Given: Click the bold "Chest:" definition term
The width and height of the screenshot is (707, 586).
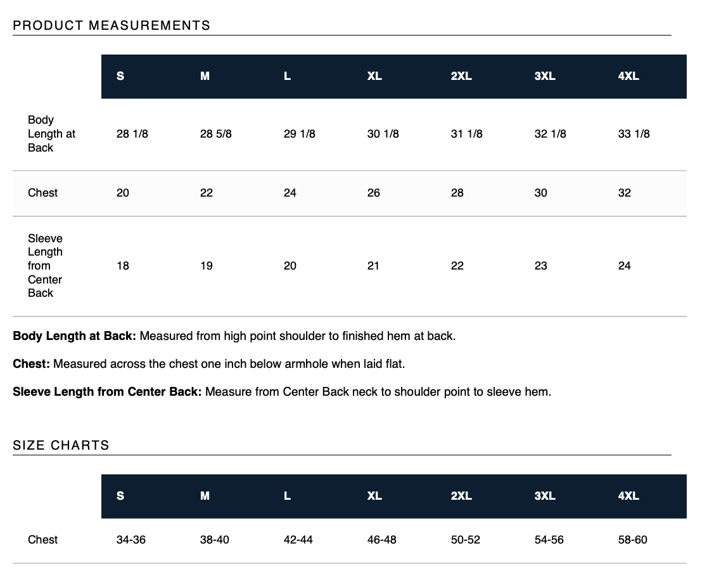Looking at the screenshot, I should tap(31, 364).
